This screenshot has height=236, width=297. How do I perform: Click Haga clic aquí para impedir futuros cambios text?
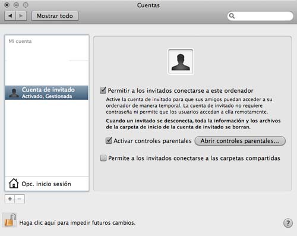(x=77, y=223)
